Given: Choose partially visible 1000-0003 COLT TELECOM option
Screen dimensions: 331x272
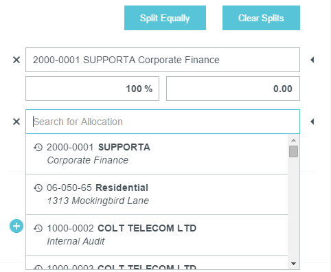Looking at the screenshot, I should (x=157, y=262).
